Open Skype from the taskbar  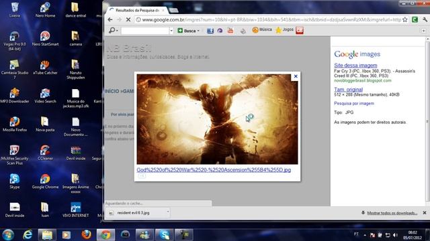click(x=164, y=235)
